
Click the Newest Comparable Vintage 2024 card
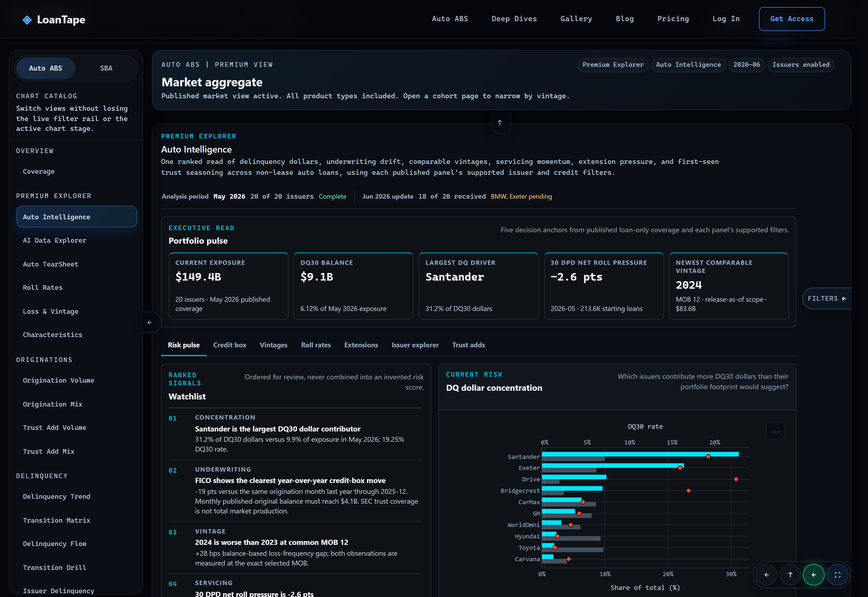(x=729, y=286)
